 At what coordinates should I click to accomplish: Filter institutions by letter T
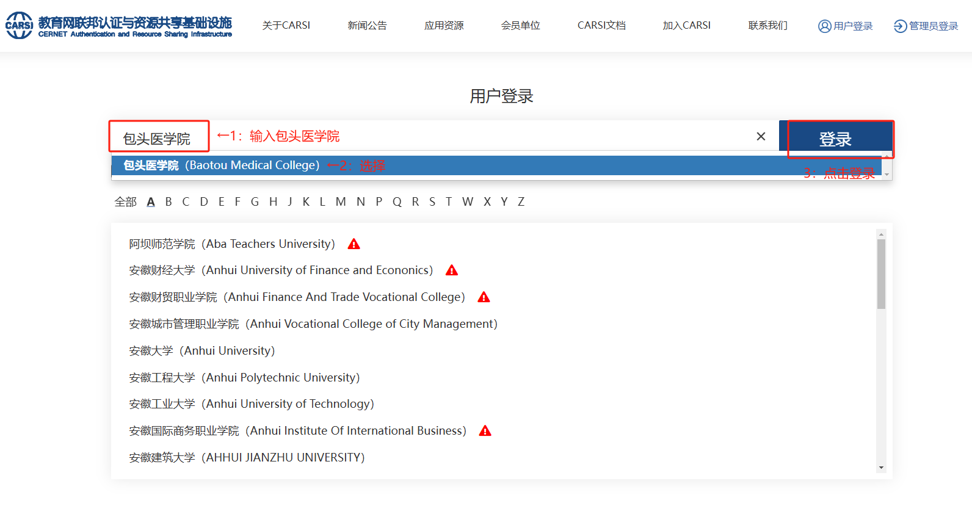coord(449,202)
